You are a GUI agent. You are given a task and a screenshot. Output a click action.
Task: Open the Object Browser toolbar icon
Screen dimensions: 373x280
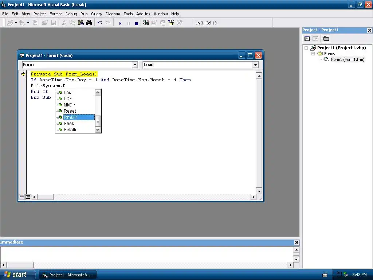pyautogui.click(x=171, y=23)
